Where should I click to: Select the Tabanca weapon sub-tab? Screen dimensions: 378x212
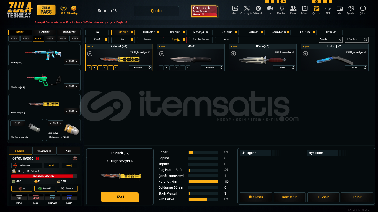coord(149,40)
